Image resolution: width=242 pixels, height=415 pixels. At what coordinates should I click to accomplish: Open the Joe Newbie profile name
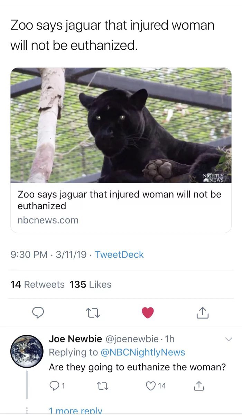pos(75,339)
